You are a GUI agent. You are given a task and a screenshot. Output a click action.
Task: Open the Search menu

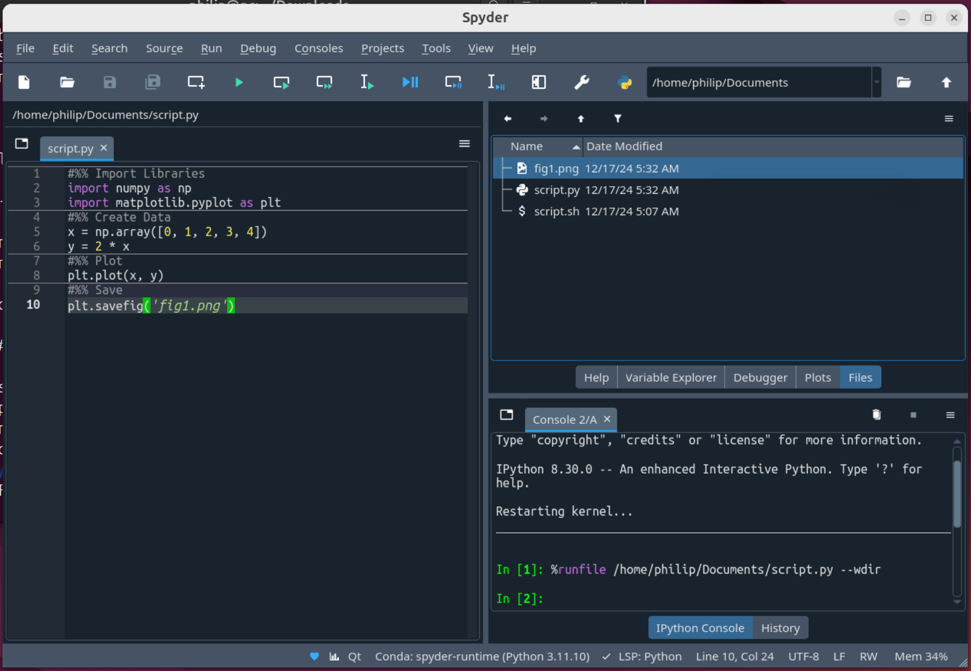[x=109, y=48]
